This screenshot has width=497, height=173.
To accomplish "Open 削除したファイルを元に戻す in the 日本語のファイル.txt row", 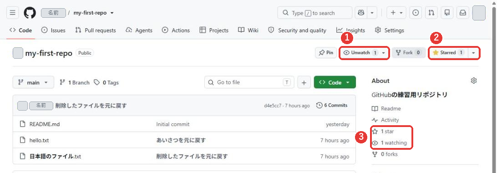I will click(x=192, y=156).
